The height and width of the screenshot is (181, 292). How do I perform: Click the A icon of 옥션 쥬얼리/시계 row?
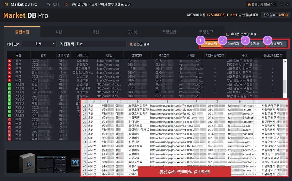coord(9,73)
